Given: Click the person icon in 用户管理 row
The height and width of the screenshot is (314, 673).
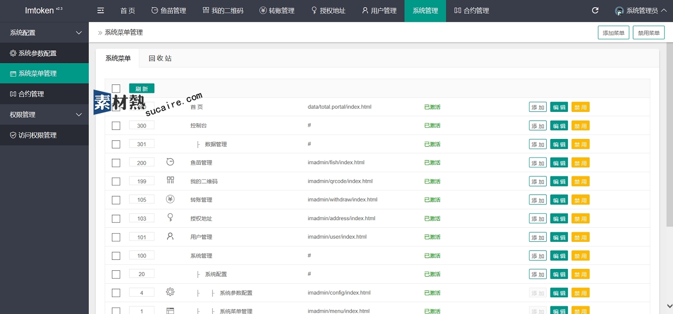Looking at the screenshot, I should click(170, 236).
